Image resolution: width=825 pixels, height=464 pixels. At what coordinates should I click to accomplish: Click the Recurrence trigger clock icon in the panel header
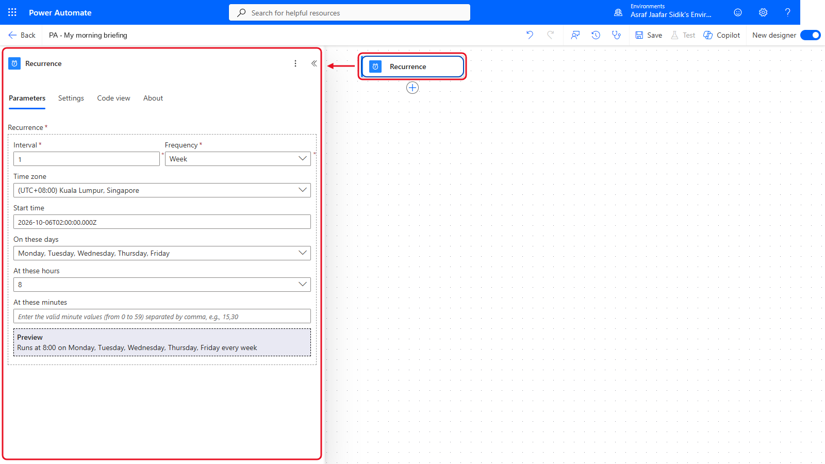[x=14, y=63]
